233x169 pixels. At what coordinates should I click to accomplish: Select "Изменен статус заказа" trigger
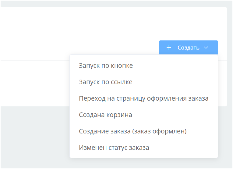(114, 148)
